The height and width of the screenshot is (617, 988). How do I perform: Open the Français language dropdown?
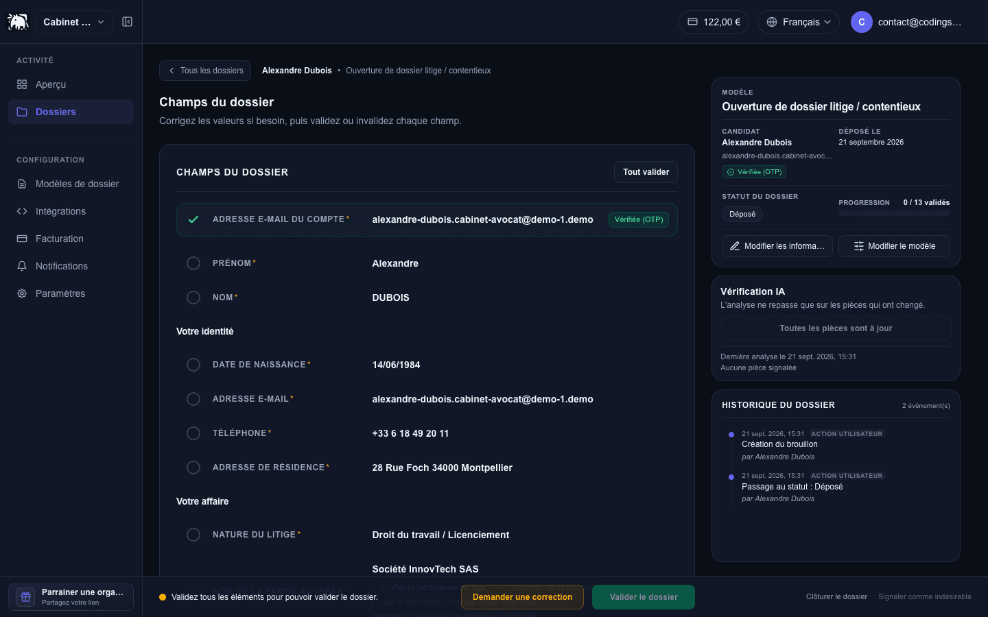[x=799, y=22]
